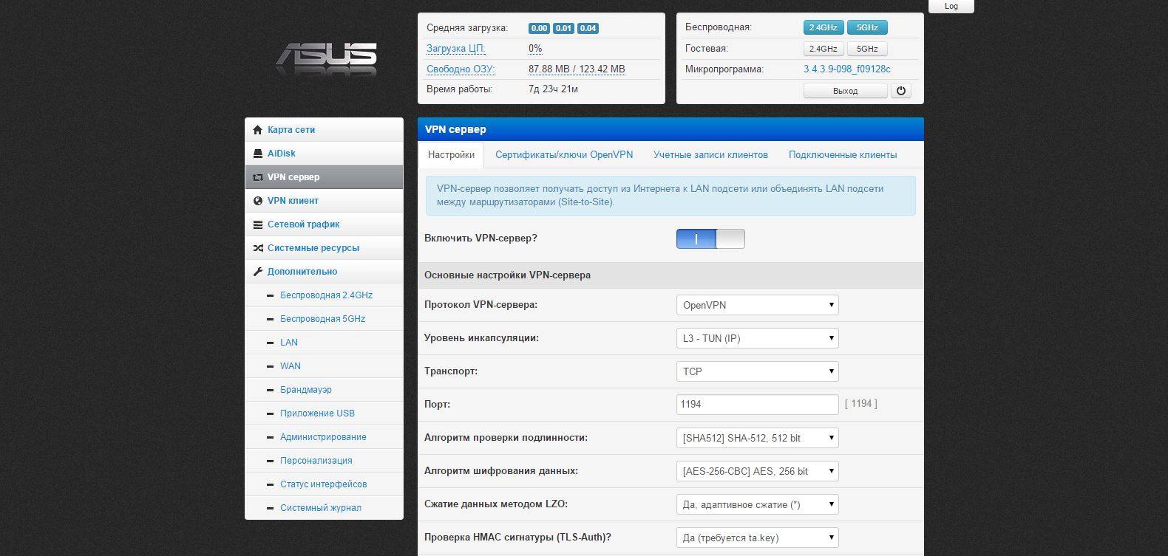Click the 0.01 load average badge
Screen dimensions: 1168x556
pyautogui.click(x=563, y=28)
